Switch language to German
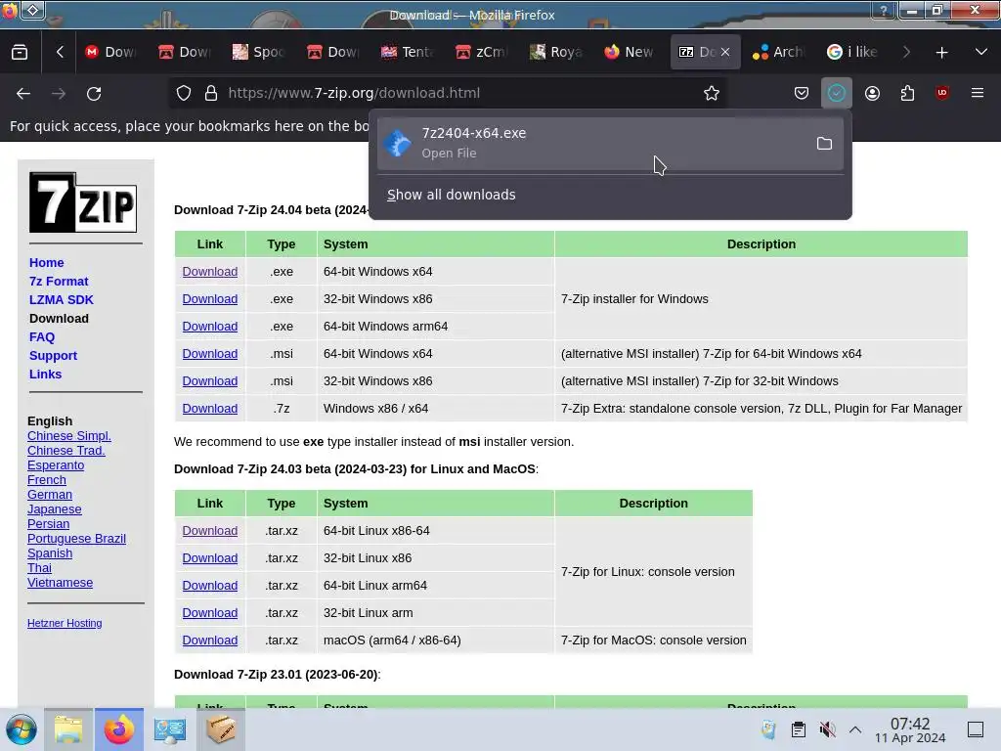 [x=50, y=494]
